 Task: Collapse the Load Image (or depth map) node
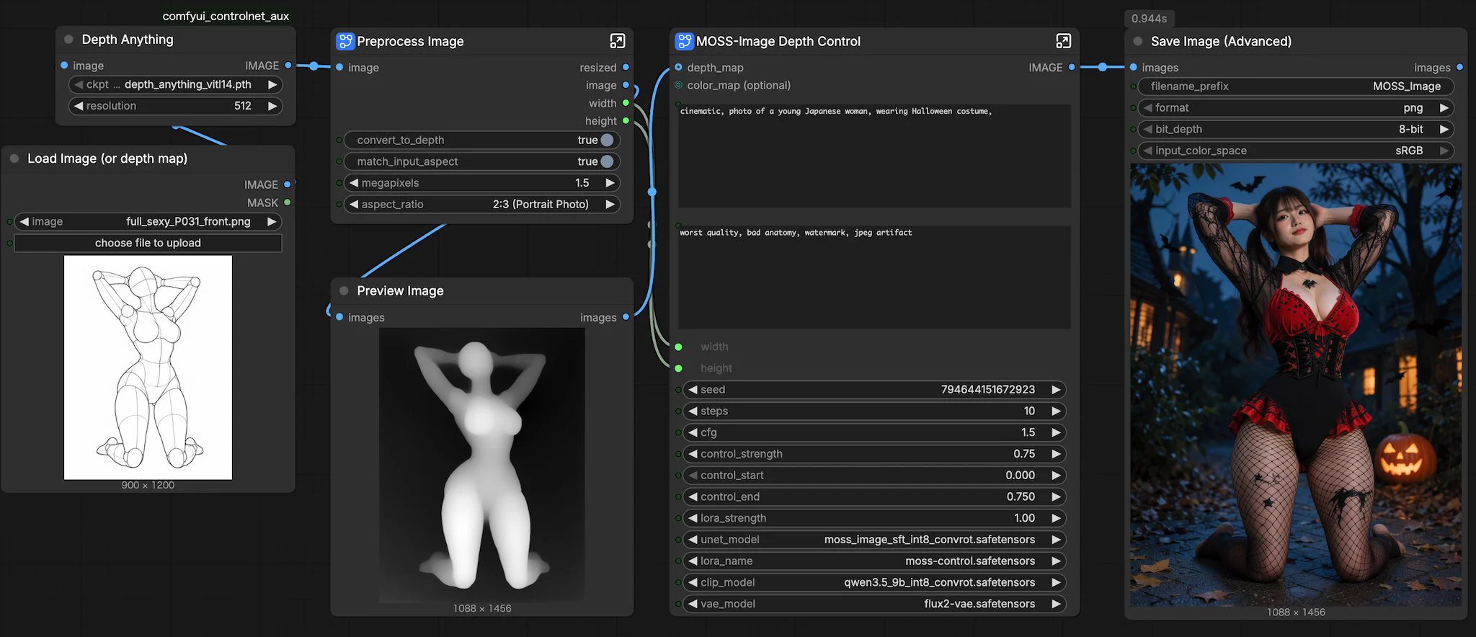pyautogui.click(x=14, y=159)
